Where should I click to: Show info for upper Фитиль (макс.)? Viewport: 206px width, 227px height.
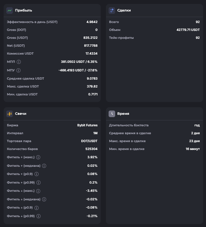(x=38, y=157)
